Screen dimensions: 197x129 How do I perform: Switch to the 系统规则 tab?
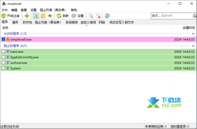[x=72, y=22]
